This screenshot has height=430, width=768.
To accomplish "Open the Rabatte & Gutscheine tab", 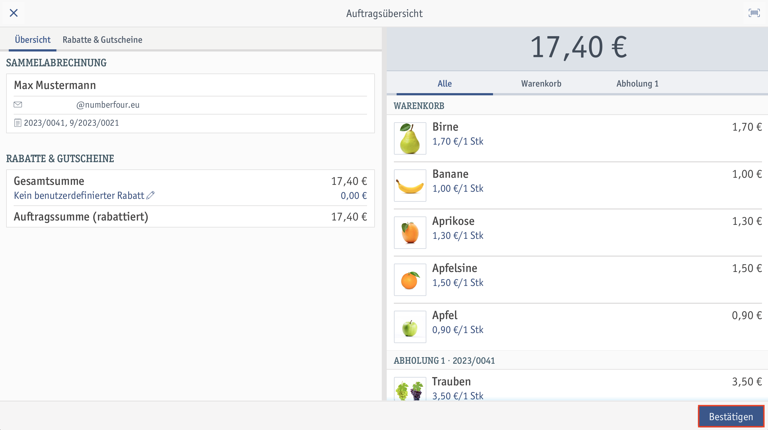I will [102, 40].
